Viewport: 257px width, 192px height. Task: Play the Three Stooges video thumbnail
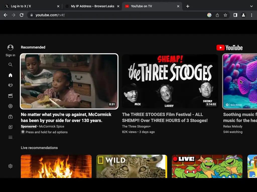pyautogui.click(x=170, y=81)
